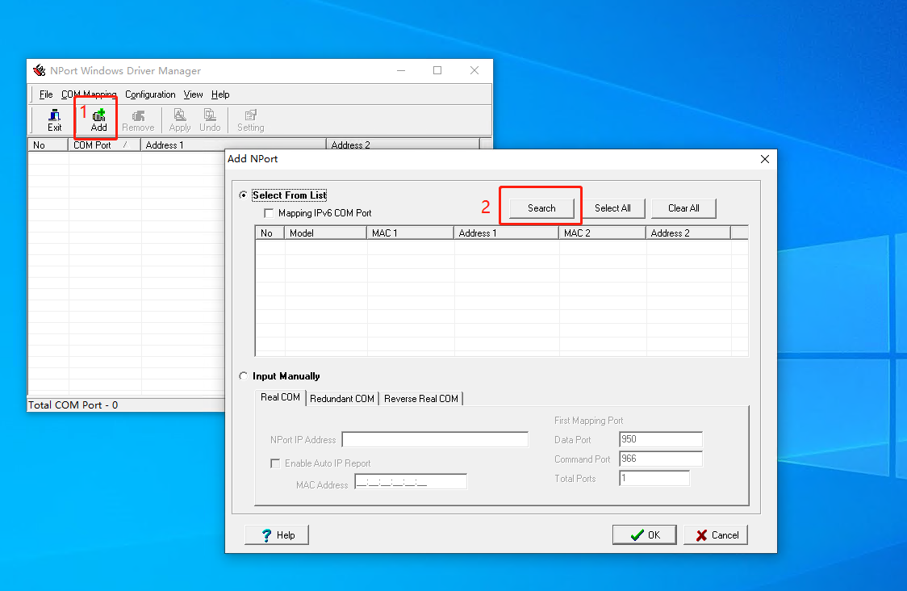Click the Command Port field showing 966
907x591 pixels.
[661, 459]
